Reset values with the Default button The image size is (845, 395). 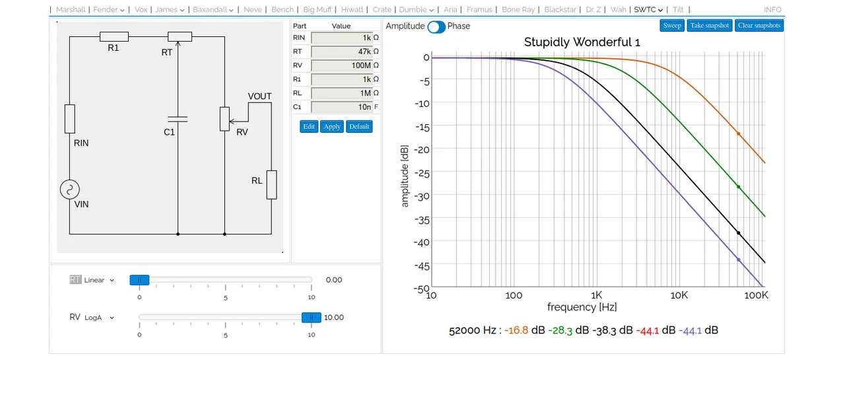[359, 126]
